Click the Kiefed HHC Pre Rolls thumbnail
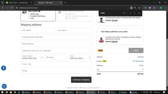This screenshot has height=94, width=168. pos(101,20)
